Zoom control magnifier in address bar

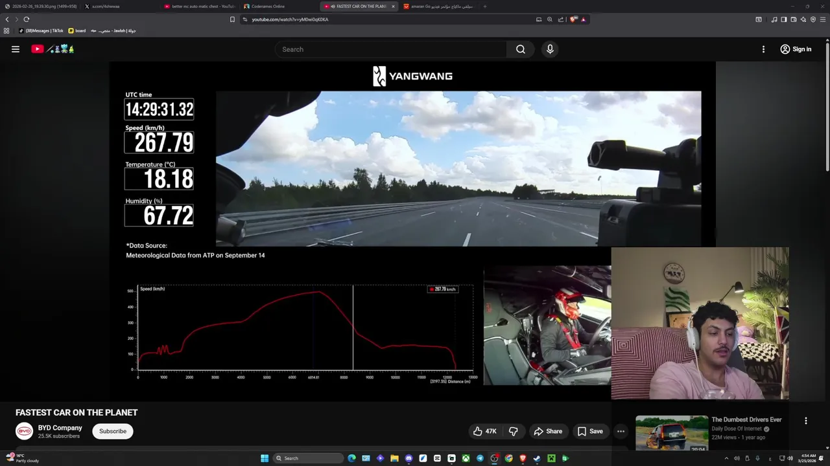[x=550, y=19]
